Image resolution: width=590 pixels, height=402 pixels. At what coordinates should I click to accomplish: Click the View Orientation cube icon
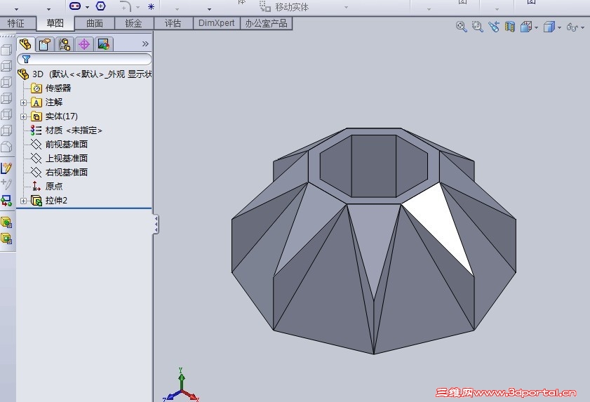(x=525, y=27)
